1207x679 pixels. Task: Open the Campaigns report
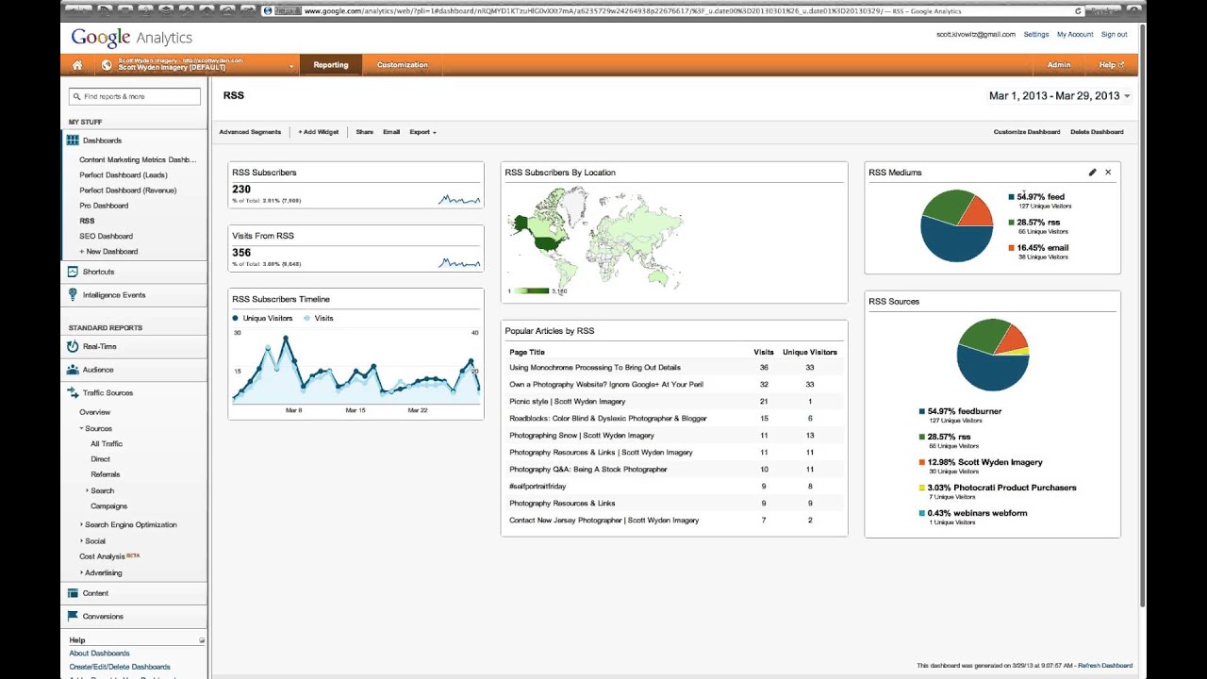click(x=108, y=506)
